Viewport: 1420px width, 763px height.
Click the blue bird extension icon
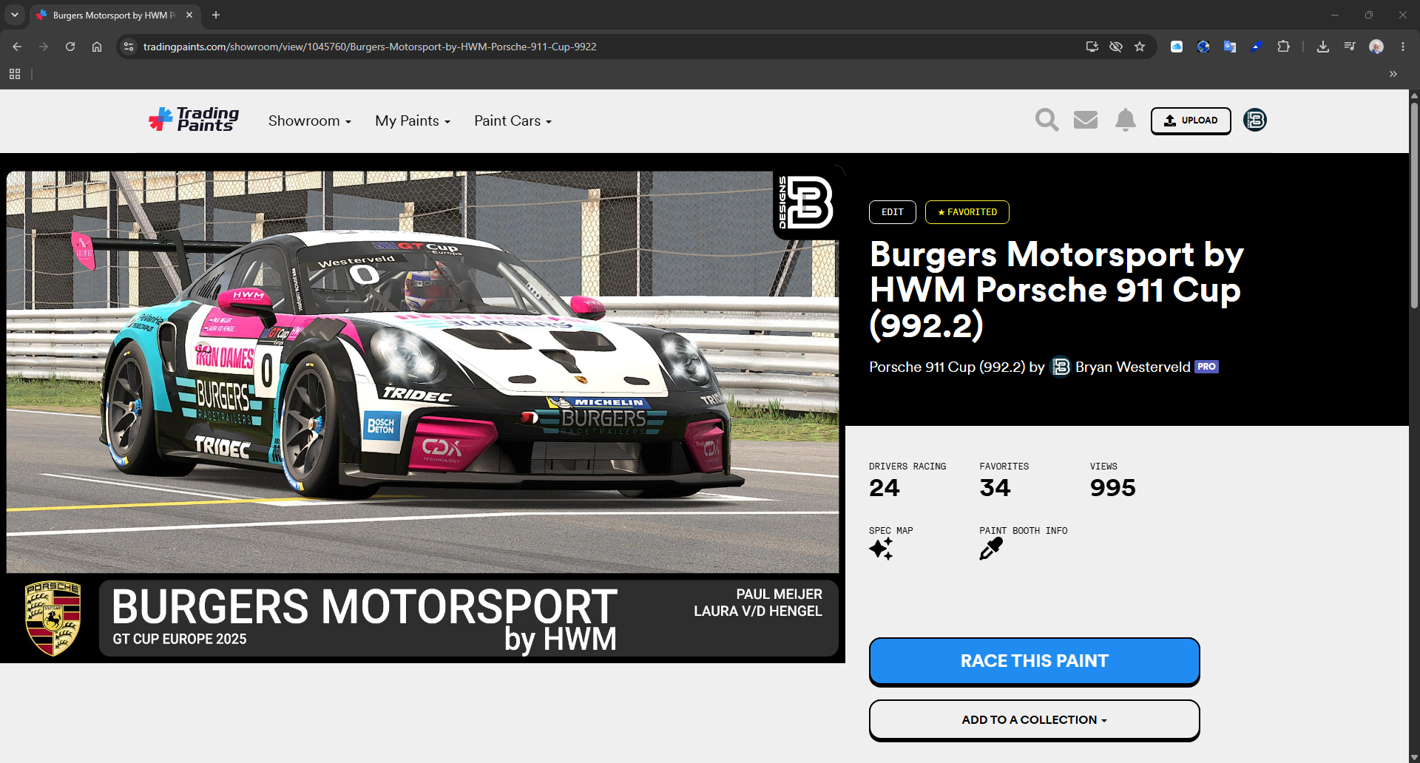(x=1257, y=47)
